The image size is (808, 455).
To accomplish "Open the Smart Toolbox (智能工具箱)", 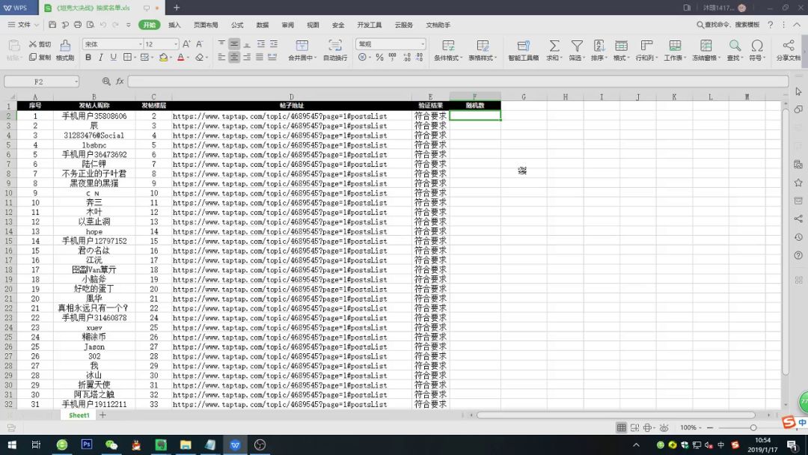I will 524,50.
